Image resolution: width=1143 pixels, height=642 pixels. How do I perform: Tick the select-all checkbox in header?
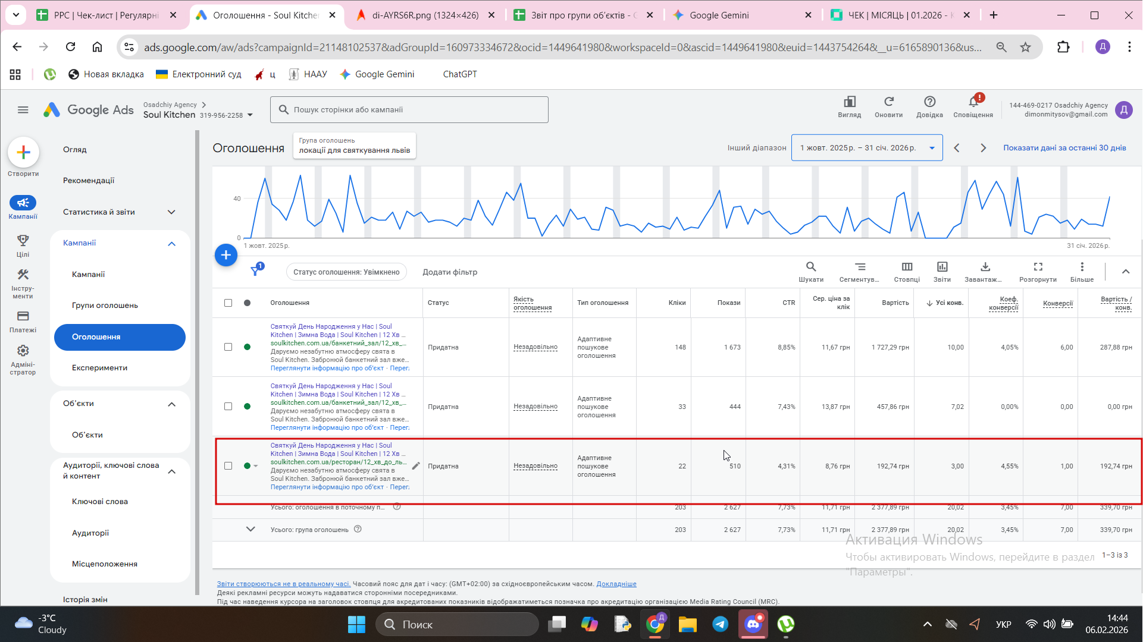coord(228,303)
